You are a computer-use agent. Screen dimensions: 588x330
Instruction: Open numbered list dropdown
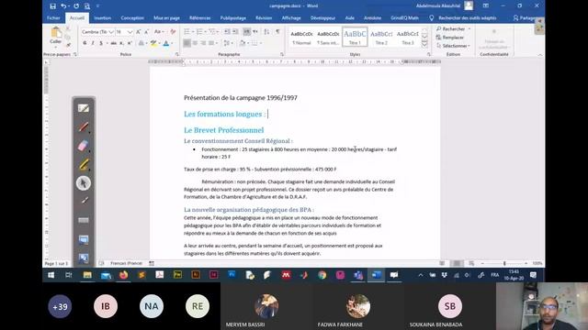click(205, 32)
